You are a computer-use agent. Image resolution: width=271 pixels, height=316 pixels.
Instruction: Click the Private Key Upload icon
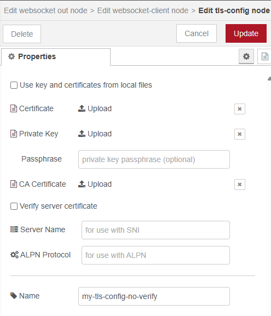coord(82,134)
